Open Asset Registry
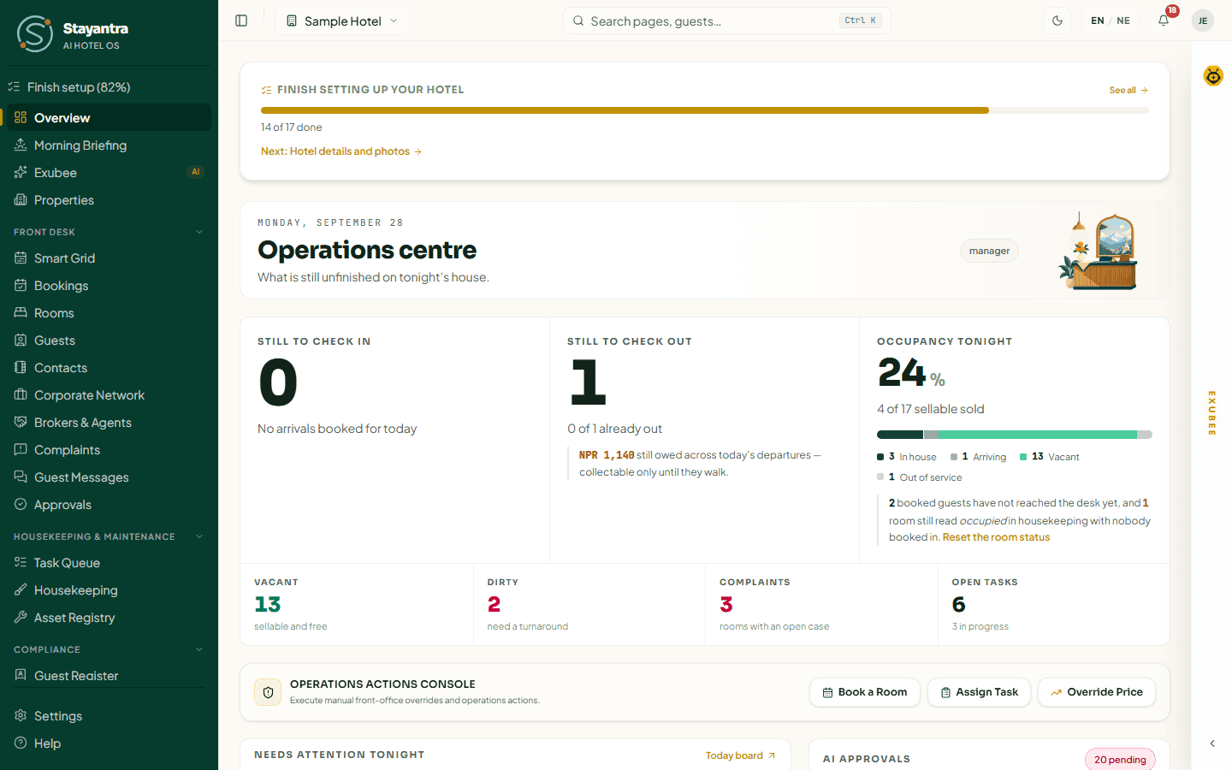The width and height of the screenshot is (1232, 770). click(x=109, y=618)
